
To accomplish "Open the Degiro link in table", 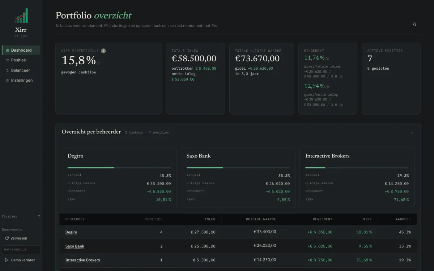I will coord(71,232).
